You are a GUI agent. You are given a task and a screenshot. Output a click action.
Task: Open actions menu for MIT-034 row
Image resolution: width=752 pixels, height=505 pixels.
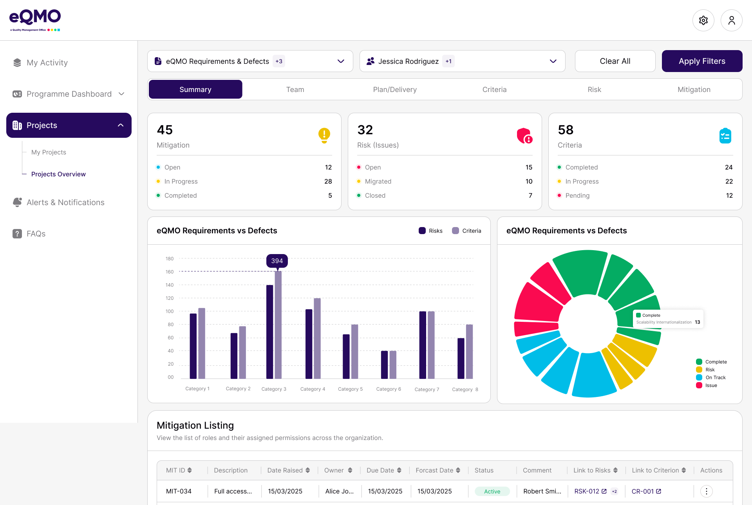[x=706, y=491]
